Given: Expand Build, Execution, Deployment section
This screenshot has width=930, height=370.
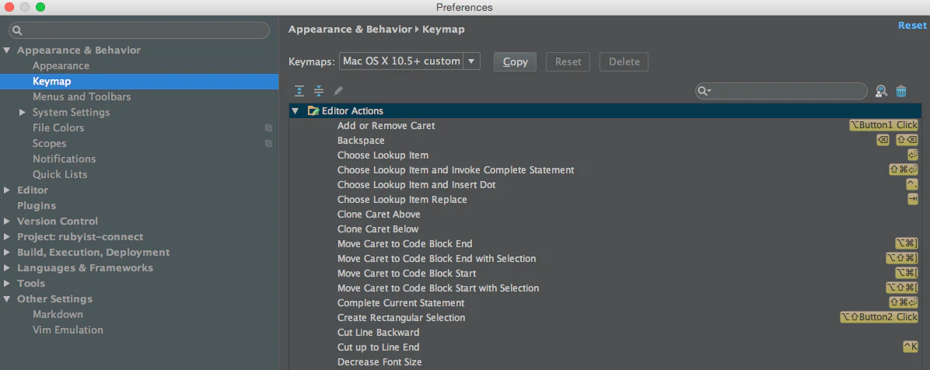Looking at the screenshot, I should [6, 252].
